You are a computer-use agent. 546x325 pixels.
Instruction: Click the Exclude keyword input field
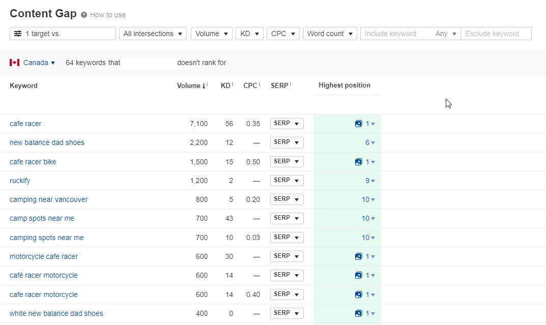[x=496, y=33]
